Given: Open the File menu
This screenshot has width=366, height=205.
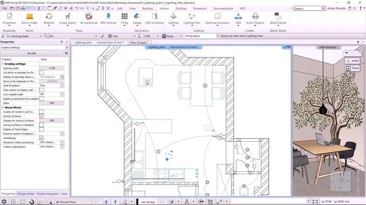Looking at the screenshot, I should point(5,9).
